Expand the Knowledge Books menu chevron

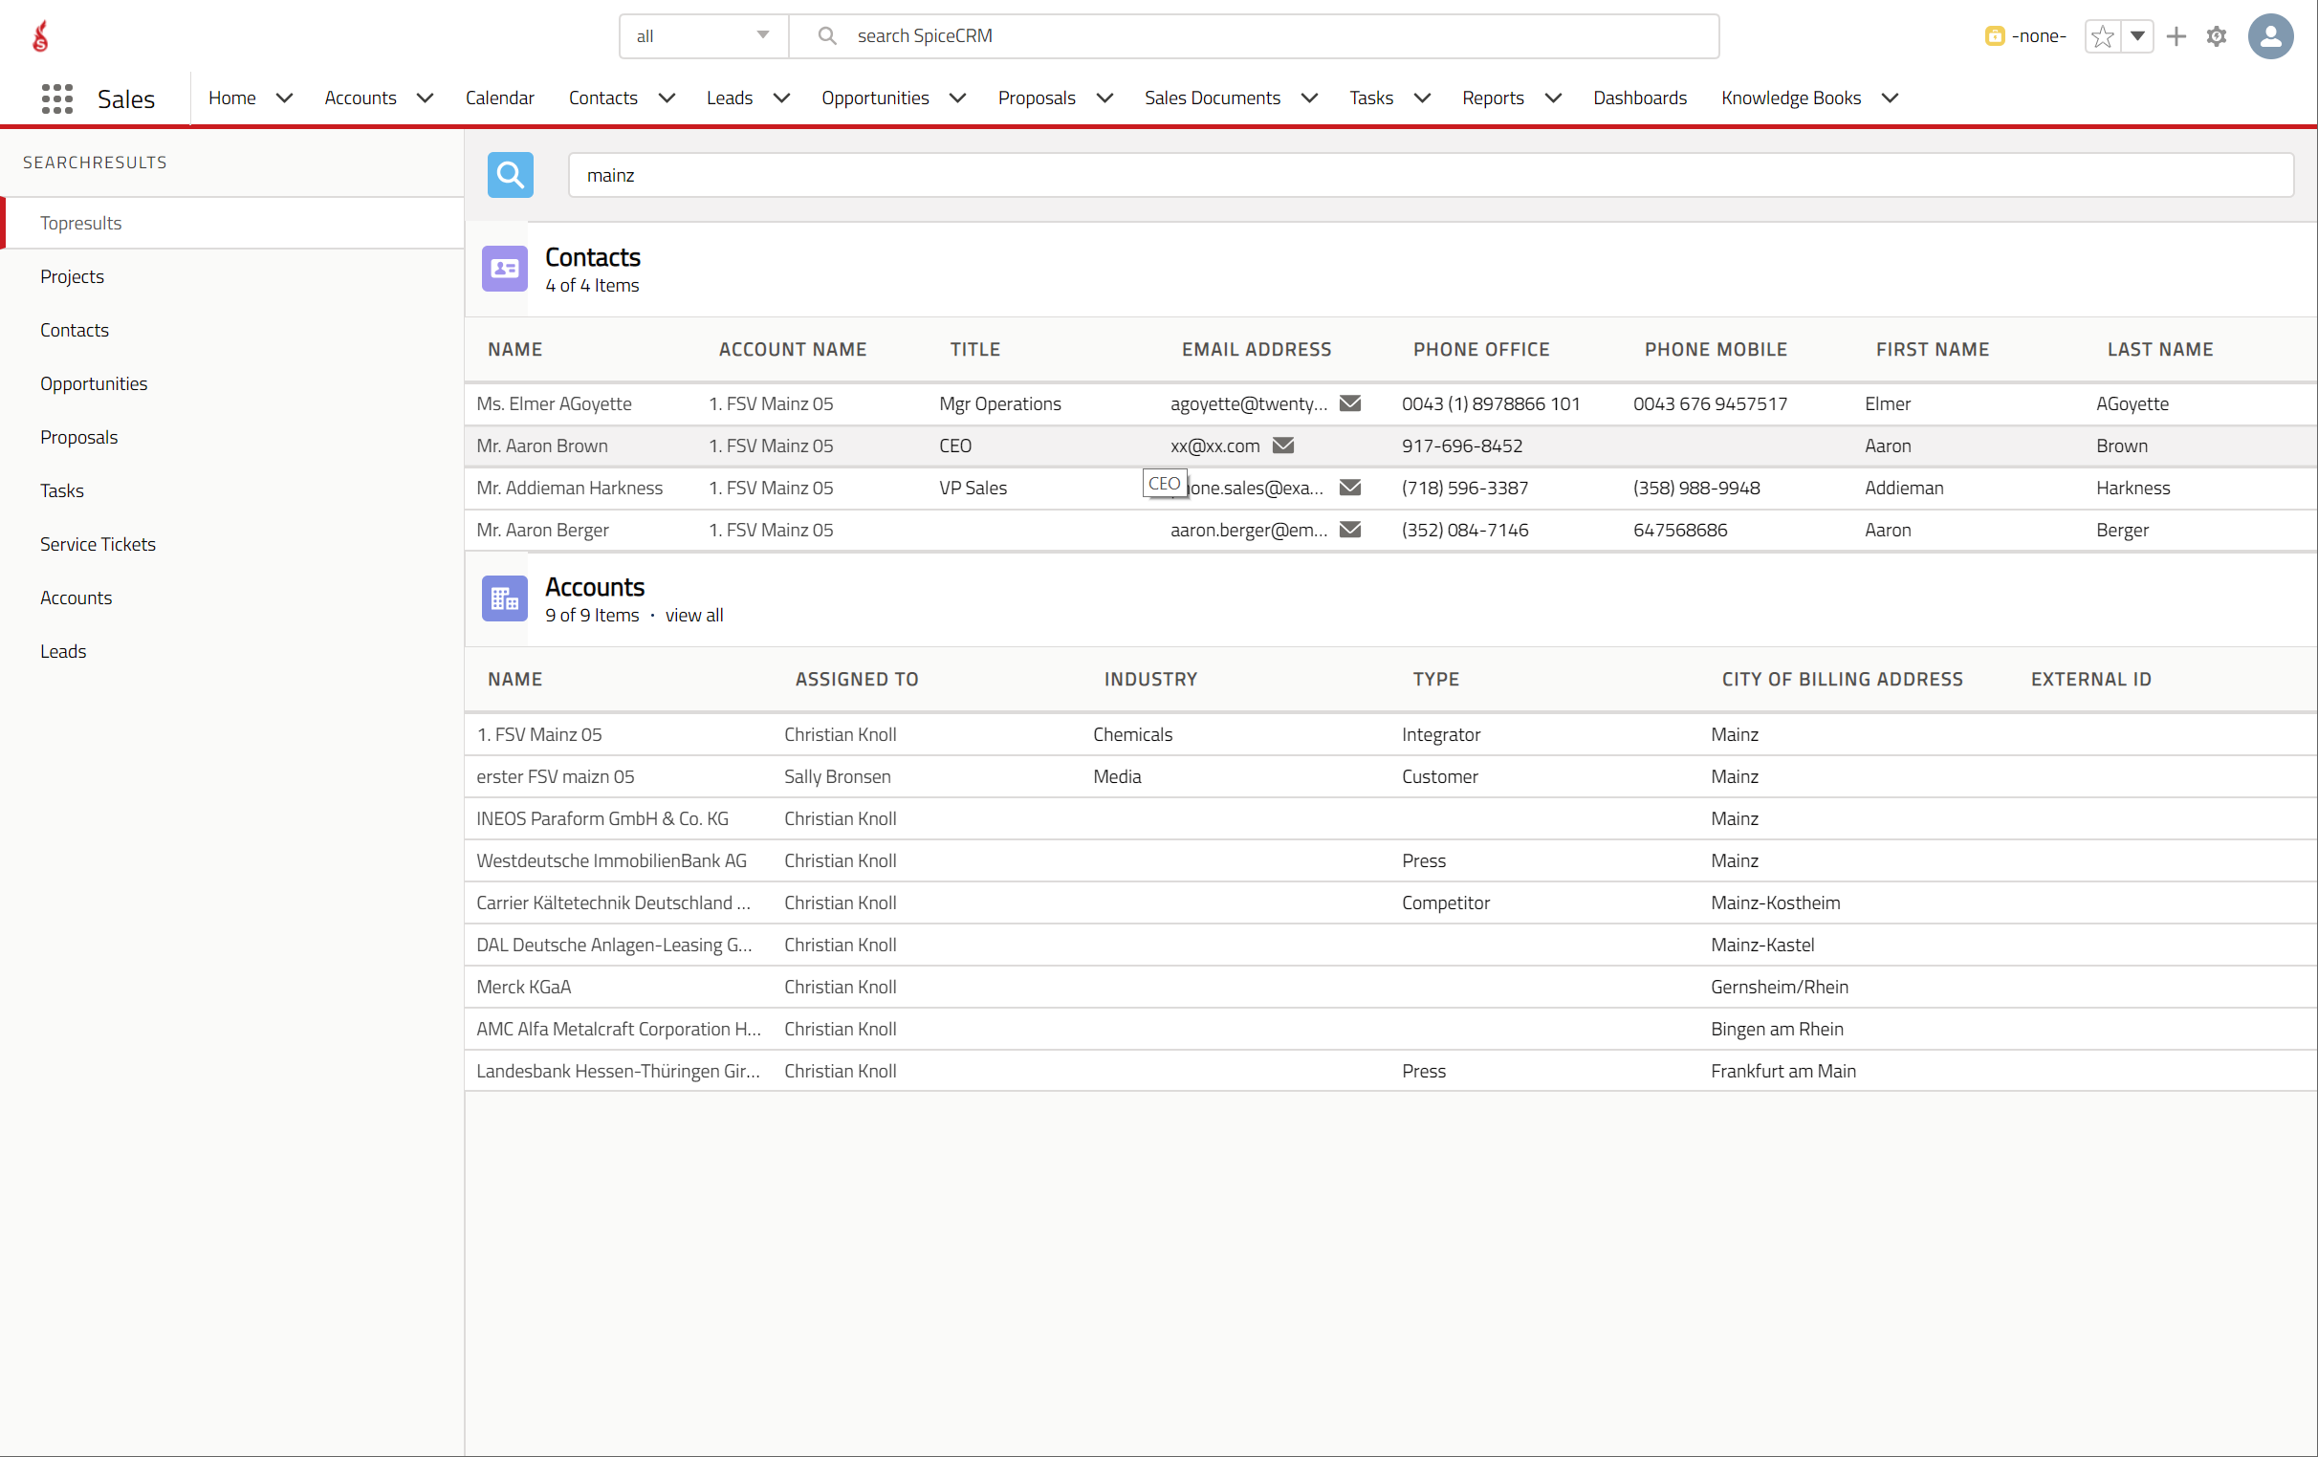click(1890, 98)
